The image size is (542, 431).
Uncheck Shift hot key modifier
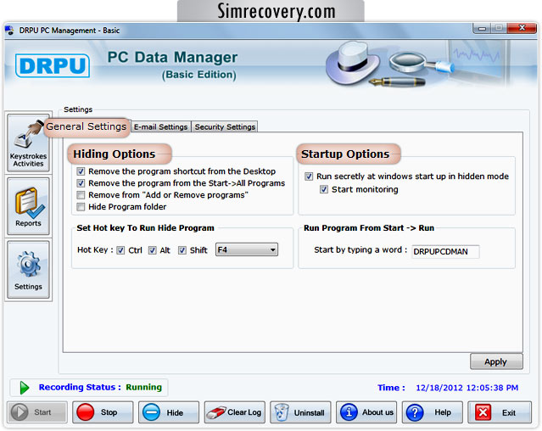tap(182, 250)
